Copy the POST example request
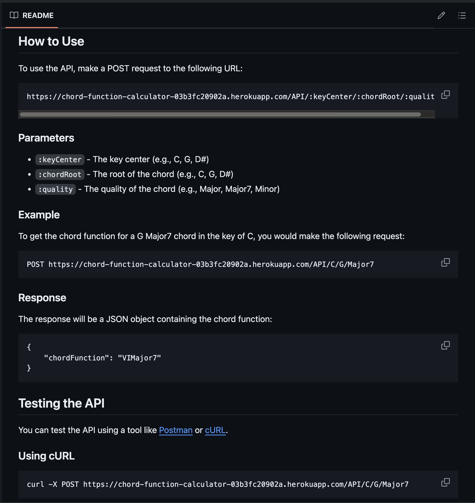Viewport: 475px width, 503px height. 445,262
